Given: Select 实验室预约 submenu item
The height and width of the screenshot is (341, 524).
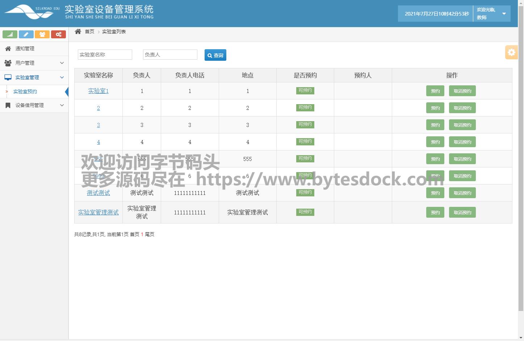Looking at the screenshot, I should (25, 91).
